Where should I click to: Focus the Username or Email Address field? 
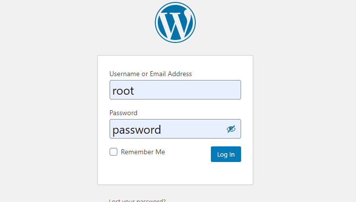coord(175,90)
